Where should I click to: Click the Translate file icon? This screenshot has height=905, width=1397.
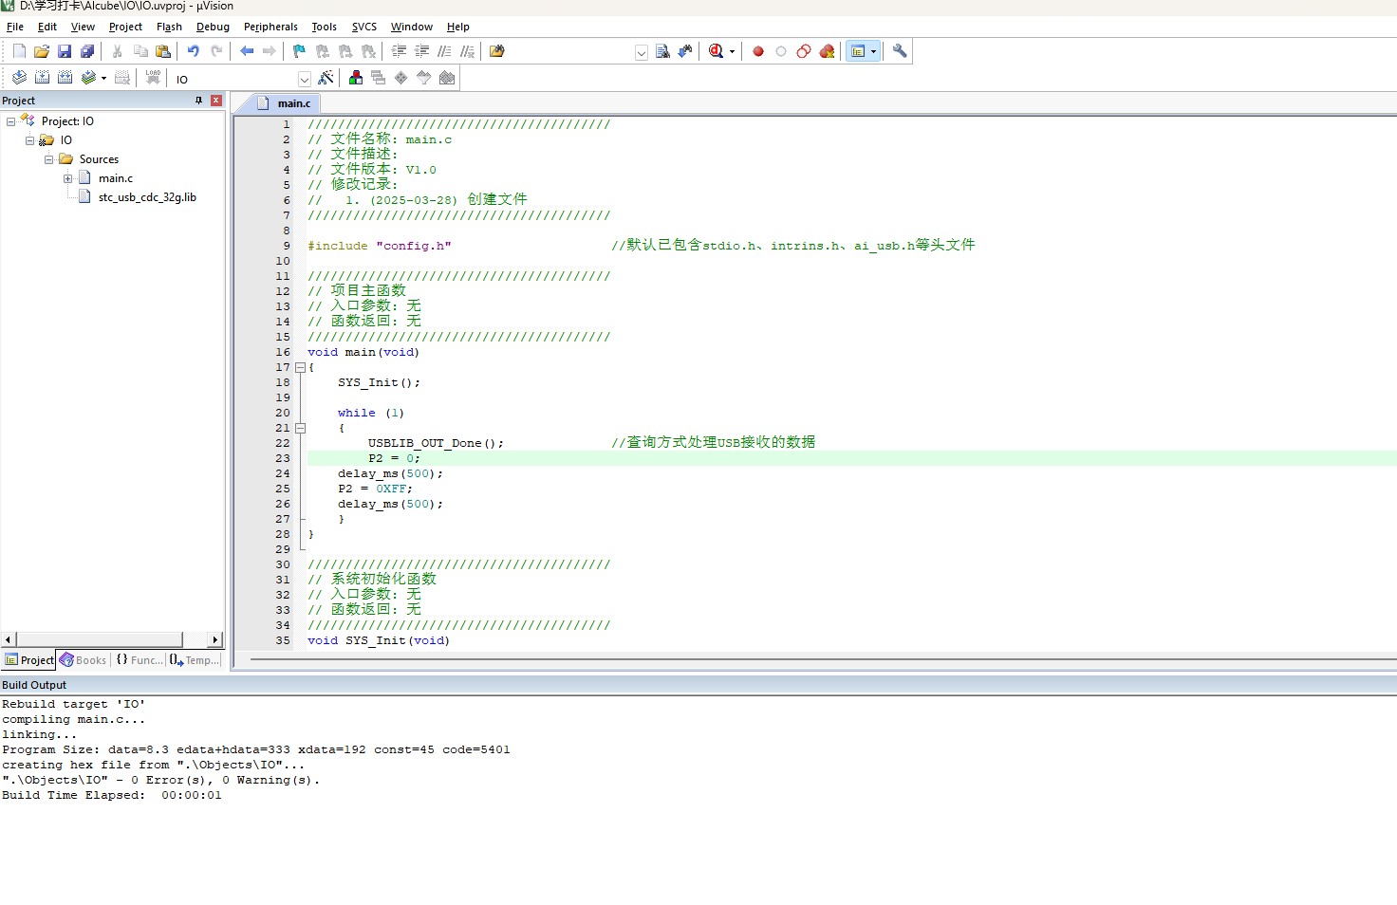click(x=19, y=78)
